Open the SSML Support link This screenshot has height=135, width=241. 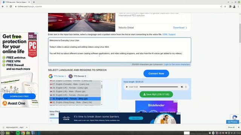click(169, 34)
